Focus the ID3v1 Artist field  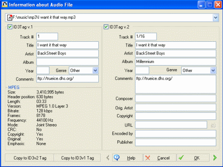point(67,53)
